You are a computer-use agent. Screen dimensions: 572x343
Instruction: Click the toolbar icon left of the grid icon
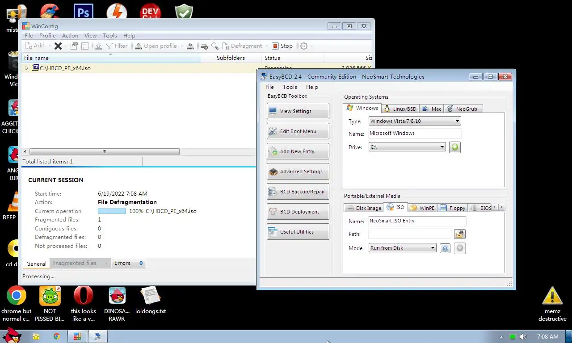(x=74, y=46)
